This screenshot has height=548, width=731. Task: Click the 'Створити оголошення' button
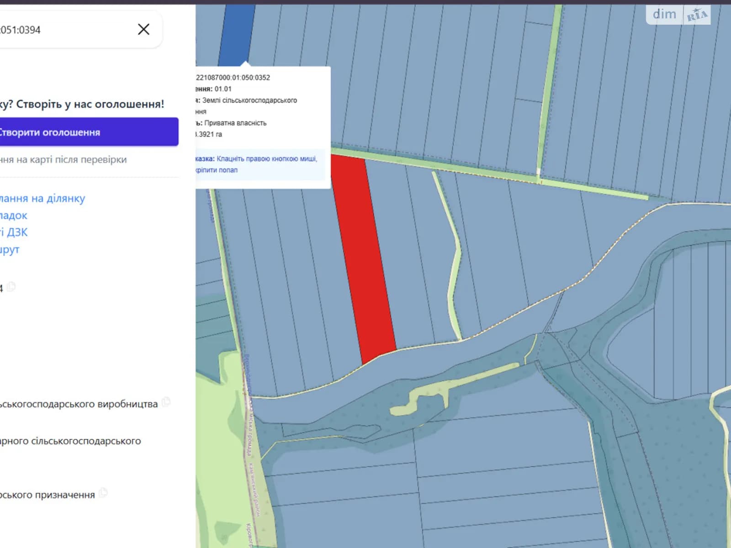pos(89,132)
